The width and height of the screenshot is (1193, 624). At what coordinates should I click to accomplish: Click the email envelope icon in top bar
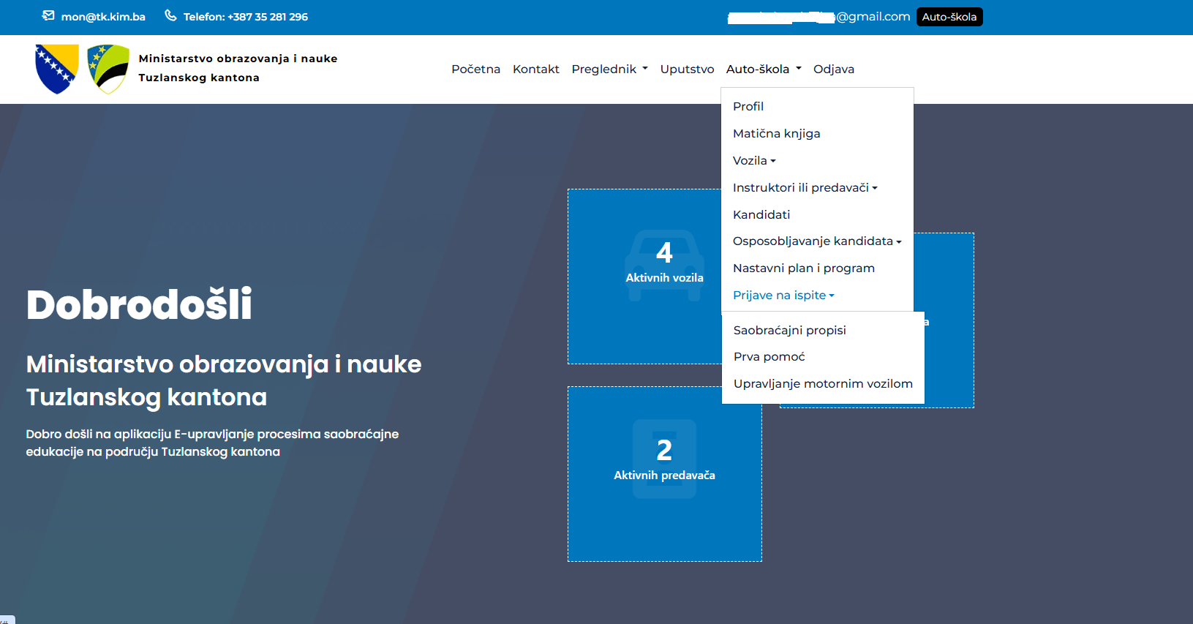[x=48, y=15]
